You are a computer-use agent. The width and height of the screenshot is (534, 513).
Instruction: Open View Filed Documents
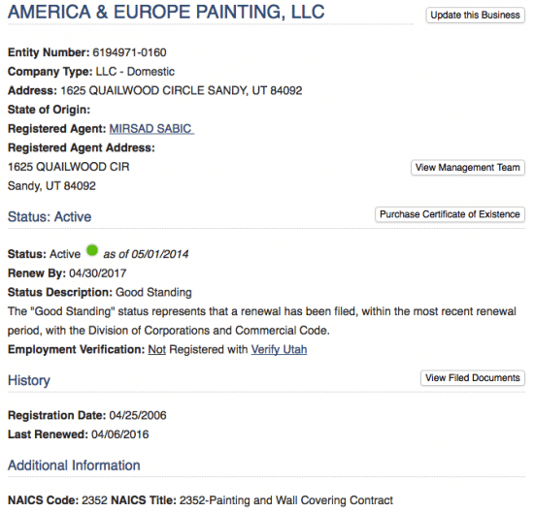(473, 378)
